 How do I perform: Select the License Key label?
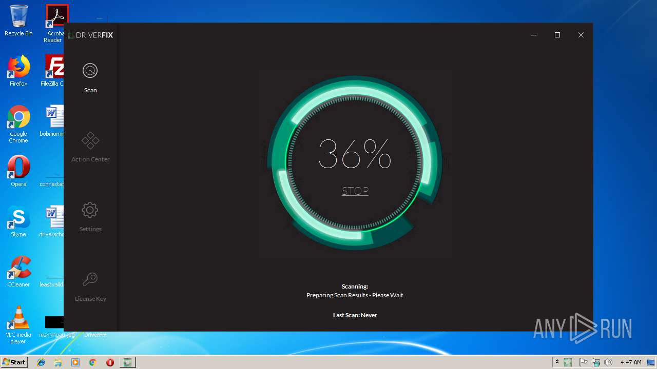click(x=90, y=299)
